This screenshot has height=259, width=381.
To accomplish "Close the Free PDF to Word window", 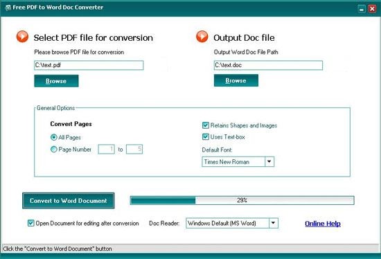I will (x=372, y=9).
